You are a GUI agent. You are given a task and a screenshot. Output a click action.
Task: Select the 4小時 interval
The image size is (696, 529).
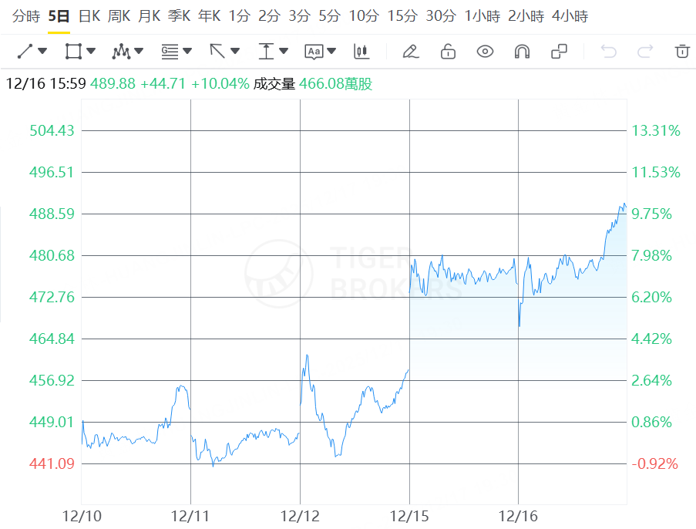570,16
